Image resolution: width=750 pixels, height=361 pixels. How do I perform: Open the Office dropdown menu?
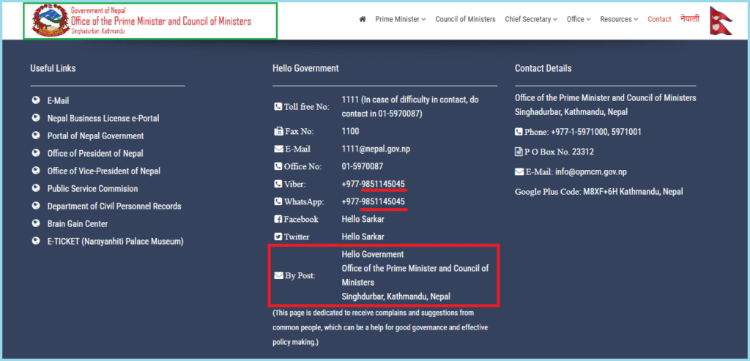click(579, 19)
